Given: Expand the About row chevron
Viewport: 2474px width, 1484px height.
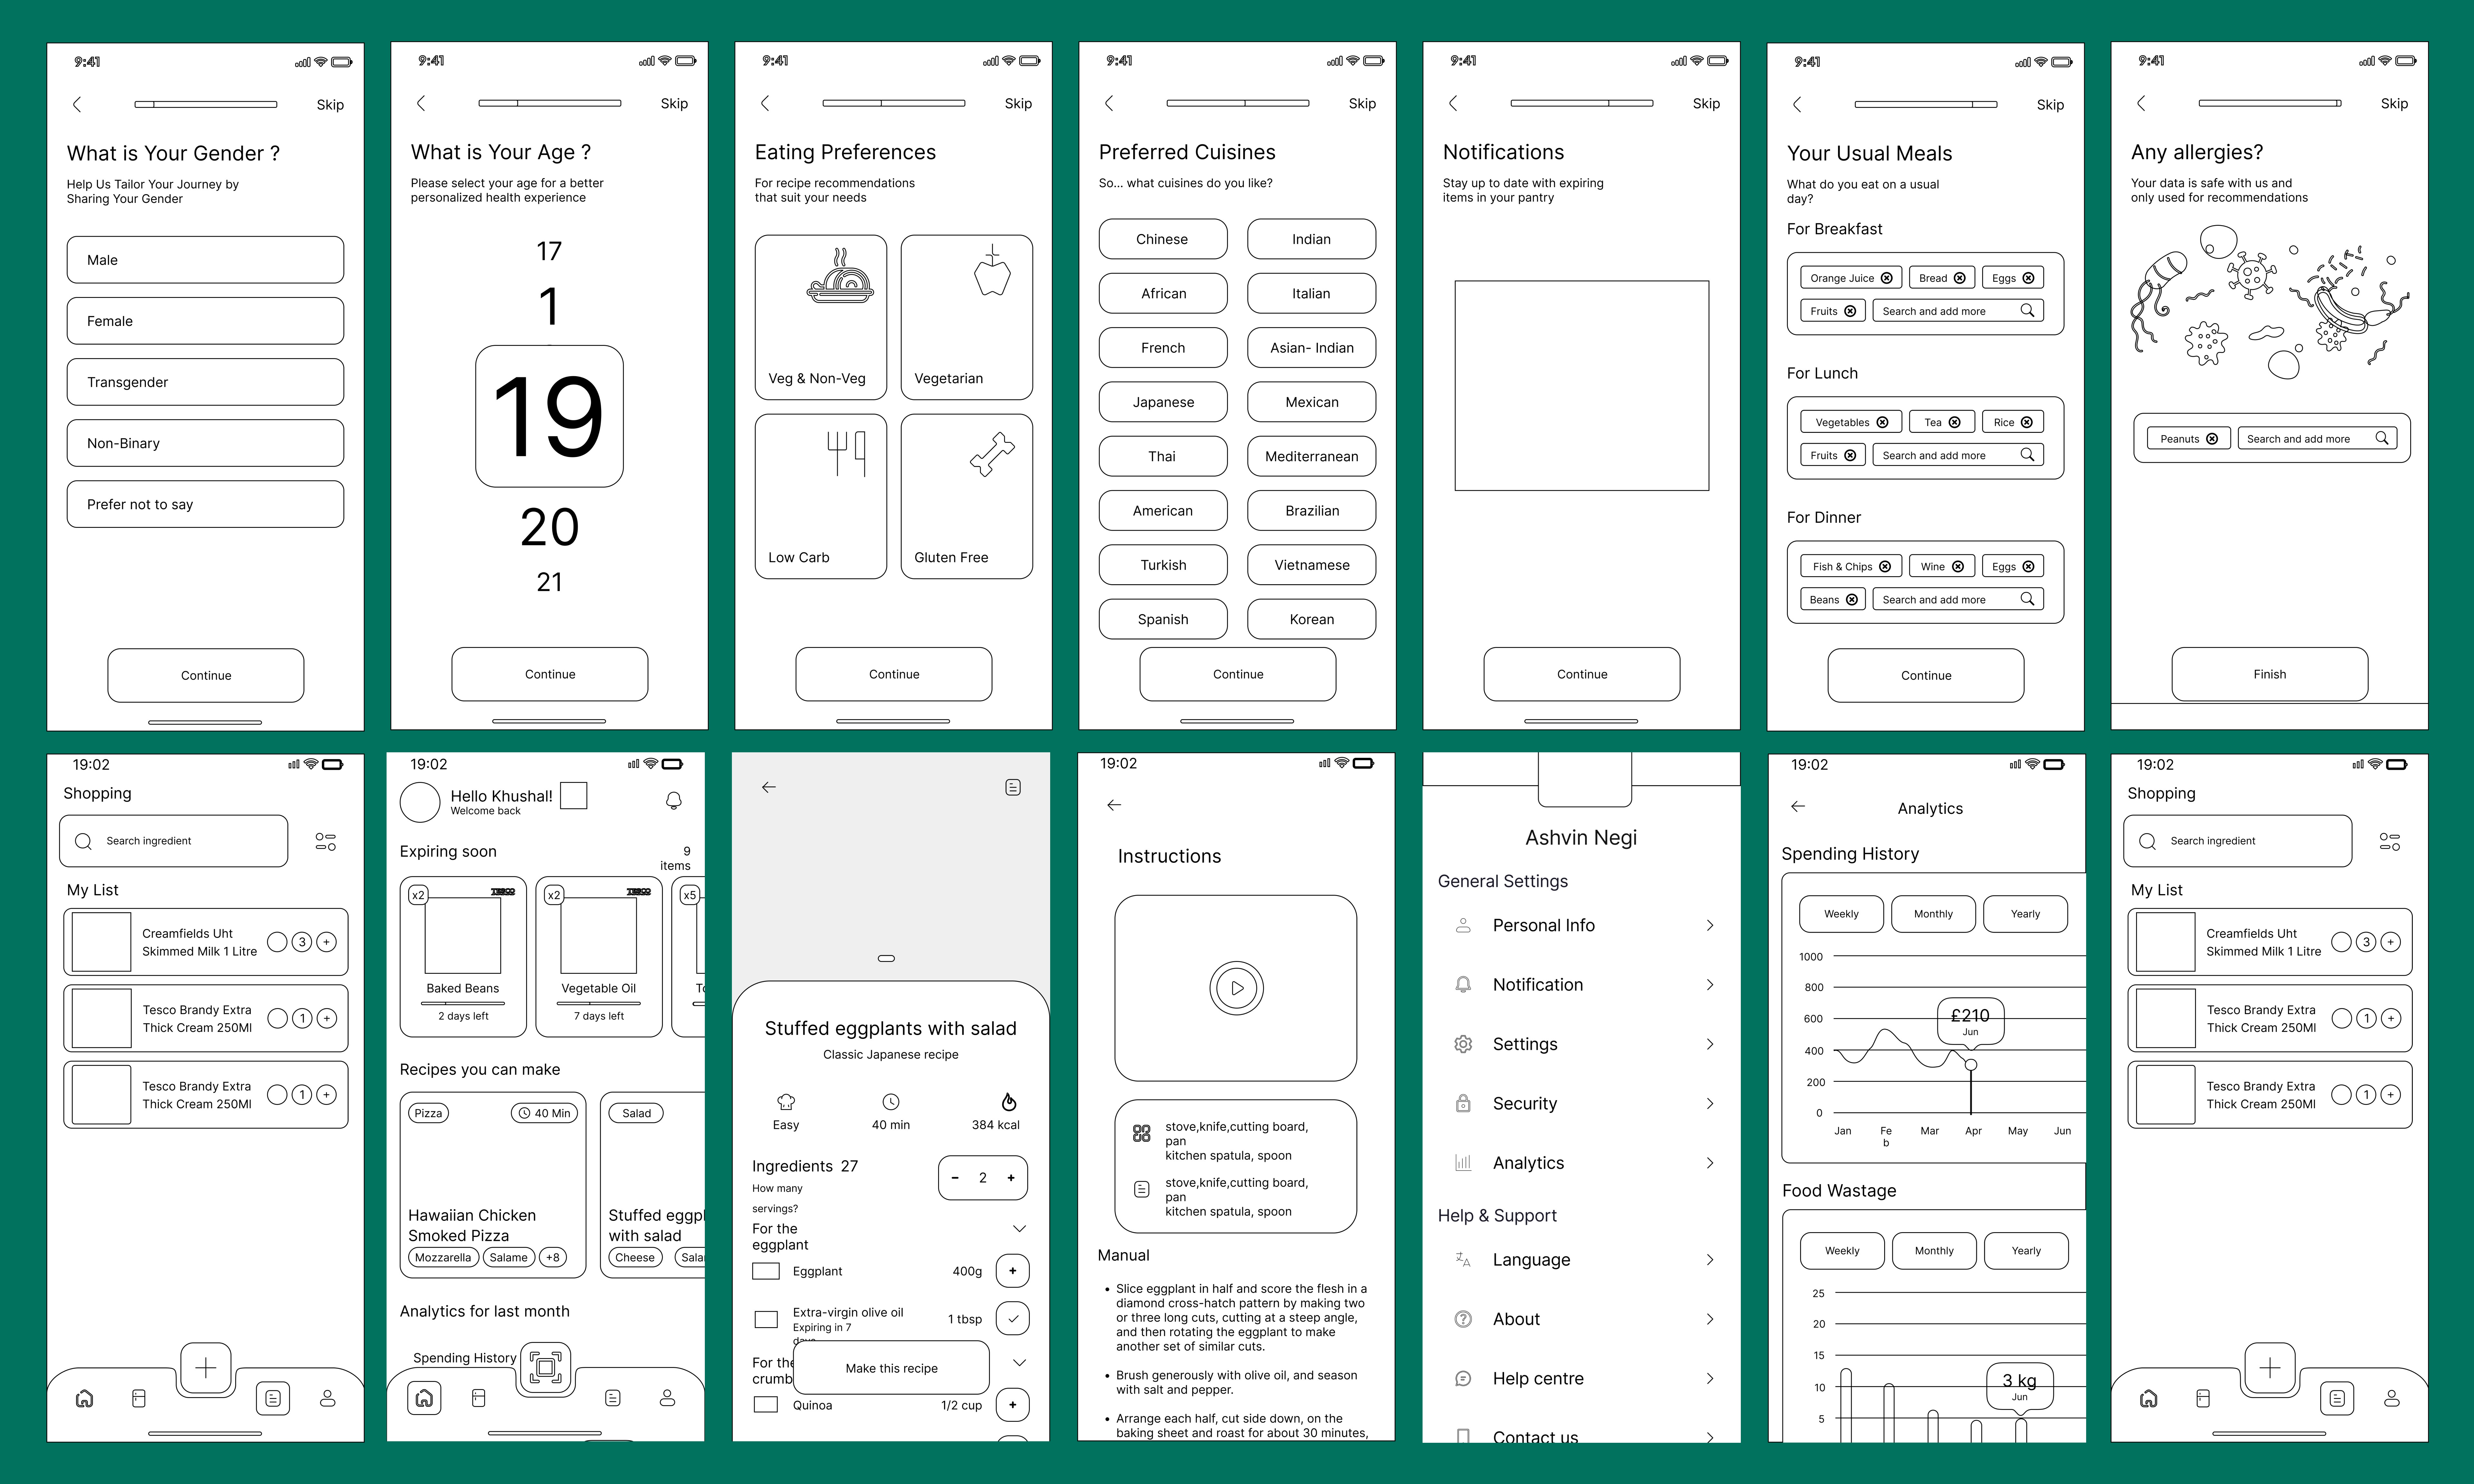Looking at the screenshot, I should click(x=1710, y=1319).
